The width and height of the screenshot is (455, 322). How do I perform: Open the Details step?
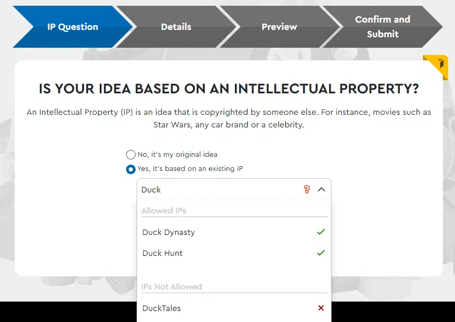(176, 27)
